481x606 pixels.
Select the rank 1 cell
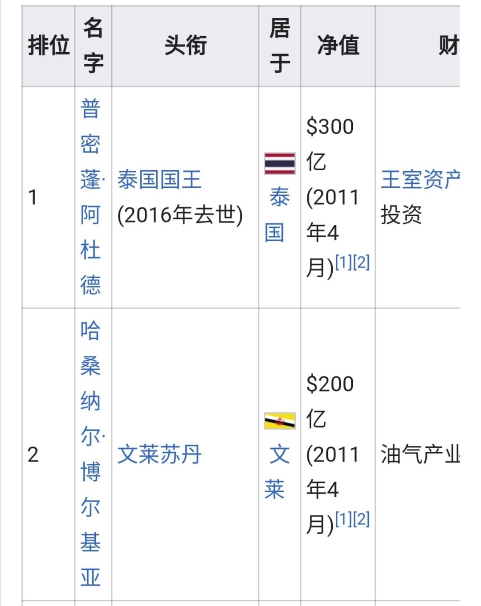(x=48, y=197)
